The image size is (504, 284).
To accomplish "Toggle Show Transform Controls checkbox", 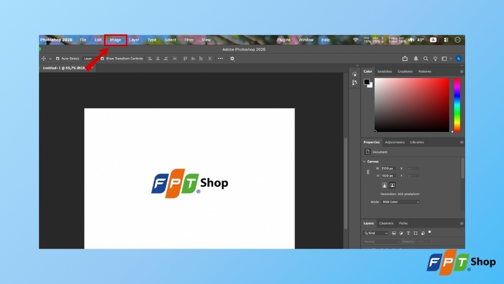I will [x=102, y=59].
